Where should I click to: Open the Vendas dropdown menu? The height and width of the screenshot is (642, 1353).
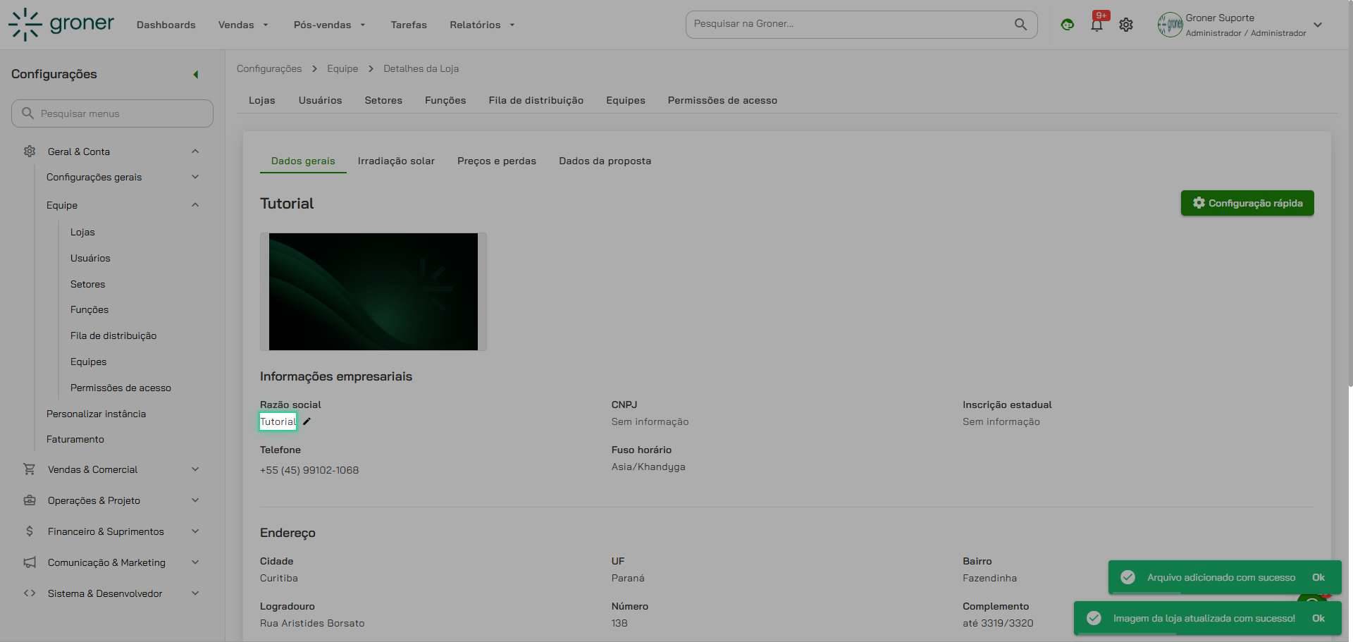pyautogui.click(x=243, y=25)
